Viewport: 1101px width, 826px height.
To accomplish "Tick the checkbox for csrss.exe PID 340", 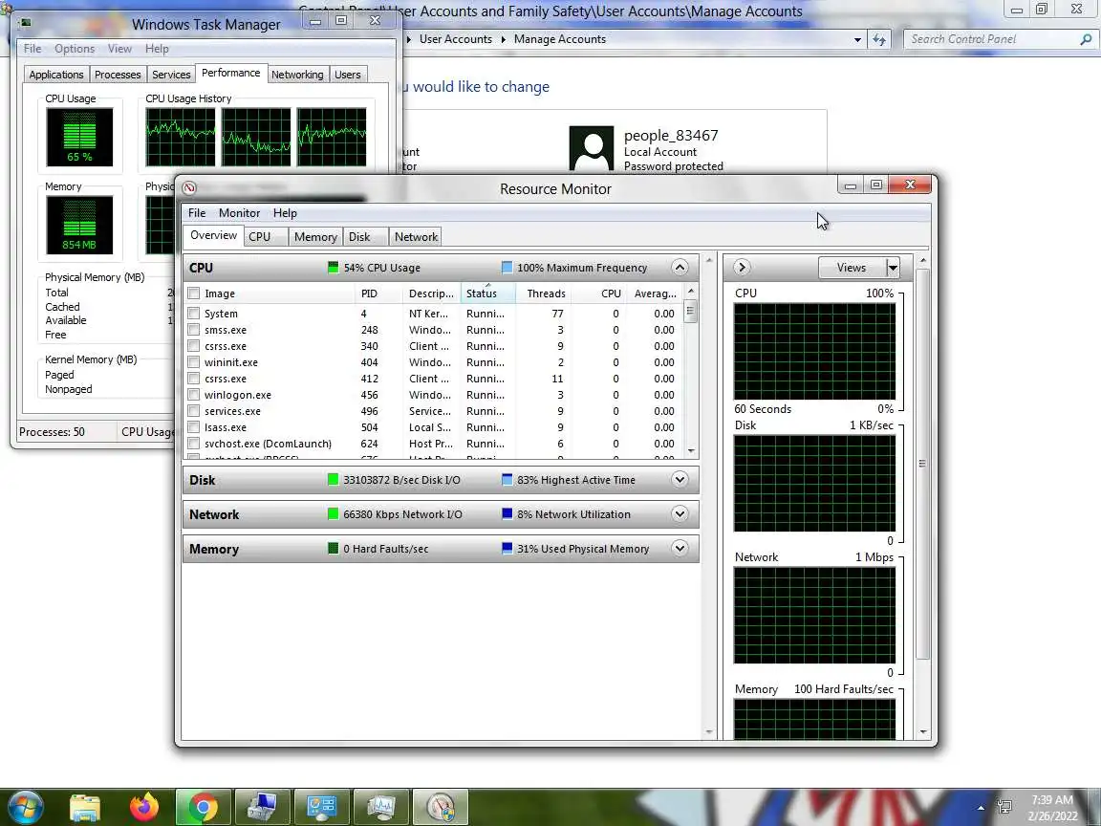I will [x=194, y=345].
